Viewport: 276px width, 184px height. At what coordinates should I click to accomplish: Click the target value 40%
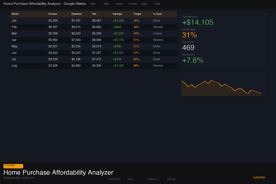[x=136, y=20]
